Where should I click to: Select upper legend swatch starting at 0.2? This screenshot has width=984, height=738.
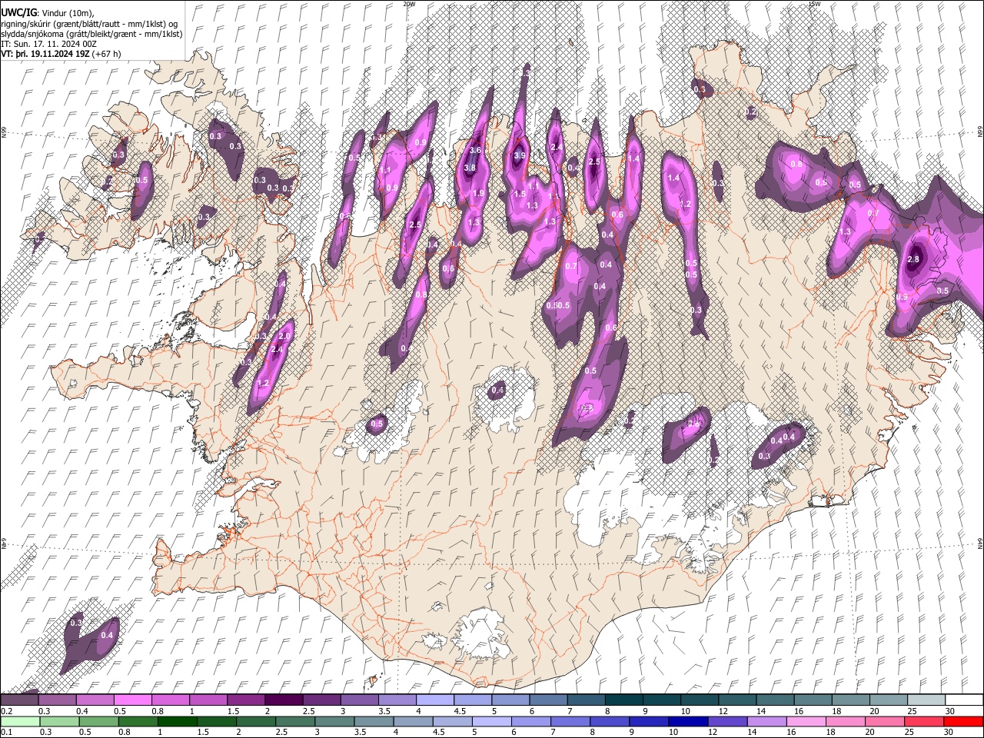pos(19,700)
